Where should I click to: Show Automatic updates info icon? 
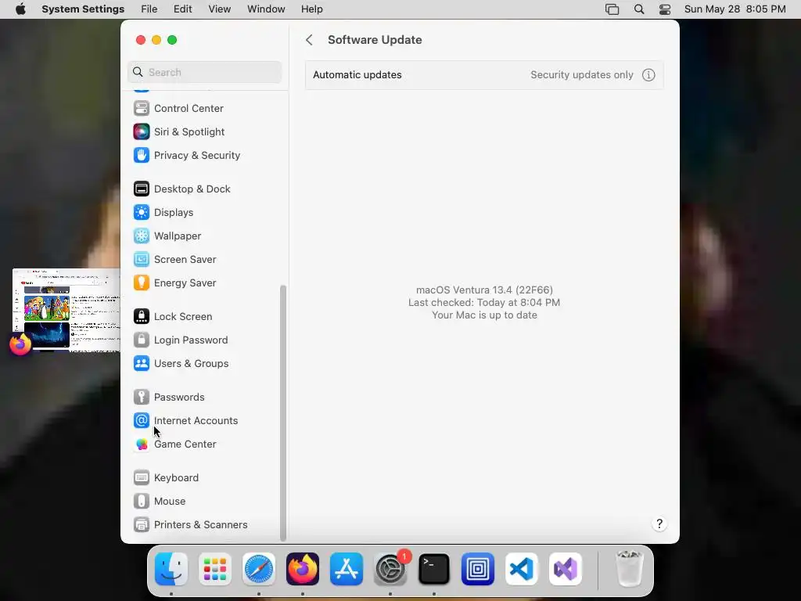click(648, 75)
